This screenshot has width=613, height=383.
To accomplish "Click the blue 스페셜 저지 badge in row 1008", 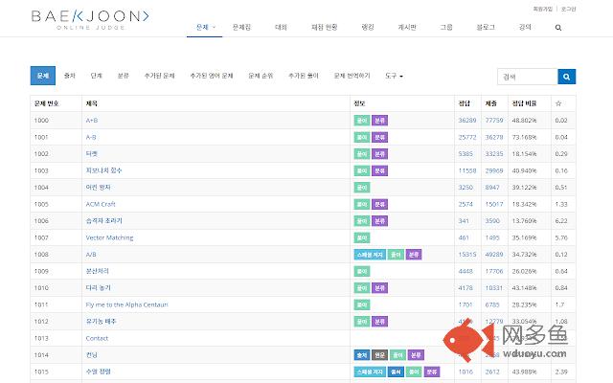I will pyautogui.click(x=370, y=255).
